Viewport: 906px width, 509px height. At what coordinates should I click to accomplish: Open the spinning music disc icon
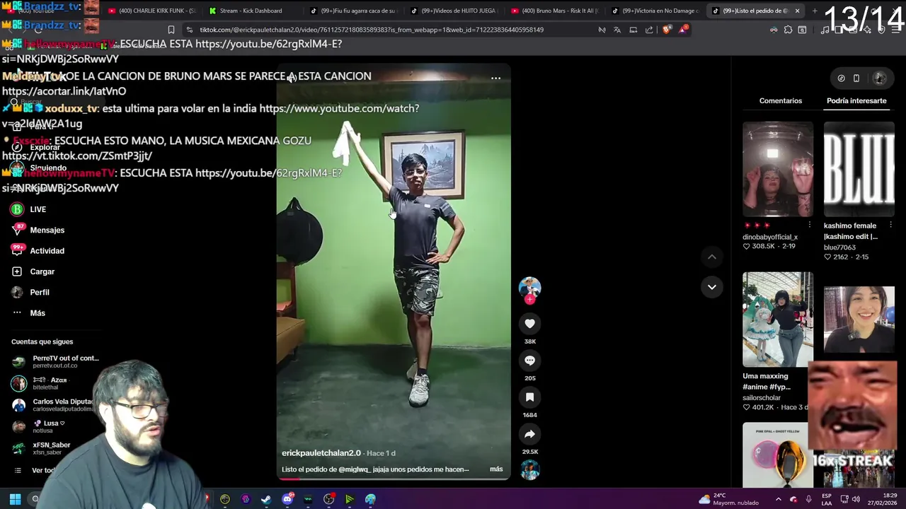pos(529,469)
